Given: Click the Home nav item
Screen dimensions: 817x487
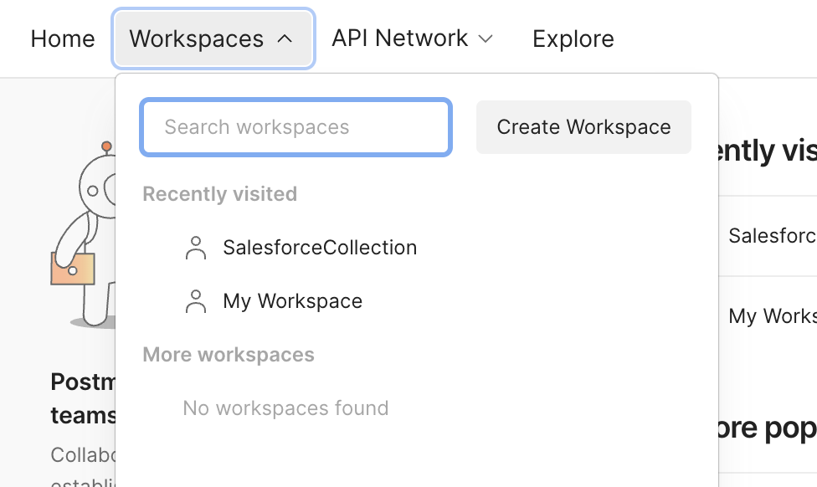Looking at the screenshot, I should (63, 38).
